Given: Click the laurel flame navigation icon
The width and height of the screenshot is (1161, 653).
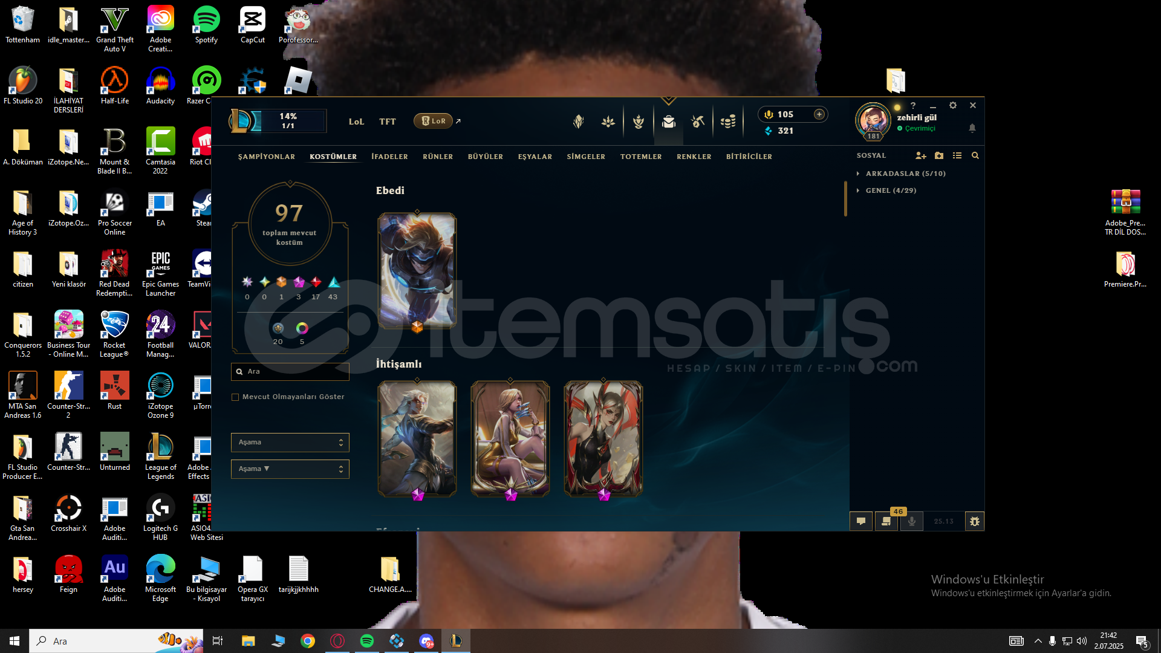Looking at the screenshot, I should [x=639, y=122].
